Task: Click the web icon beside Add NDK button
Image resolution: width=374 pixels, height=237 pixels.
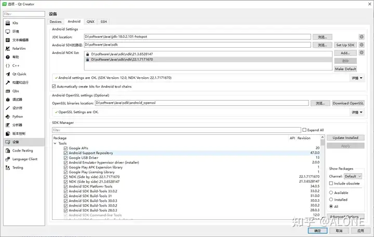Action: (362, 53)
